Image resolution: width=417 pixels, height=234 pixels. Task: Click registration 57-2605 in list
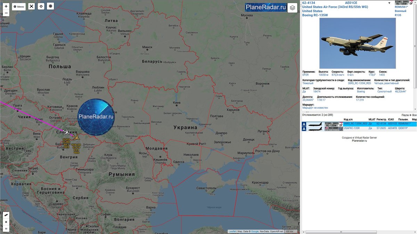(x=382, y=128)
